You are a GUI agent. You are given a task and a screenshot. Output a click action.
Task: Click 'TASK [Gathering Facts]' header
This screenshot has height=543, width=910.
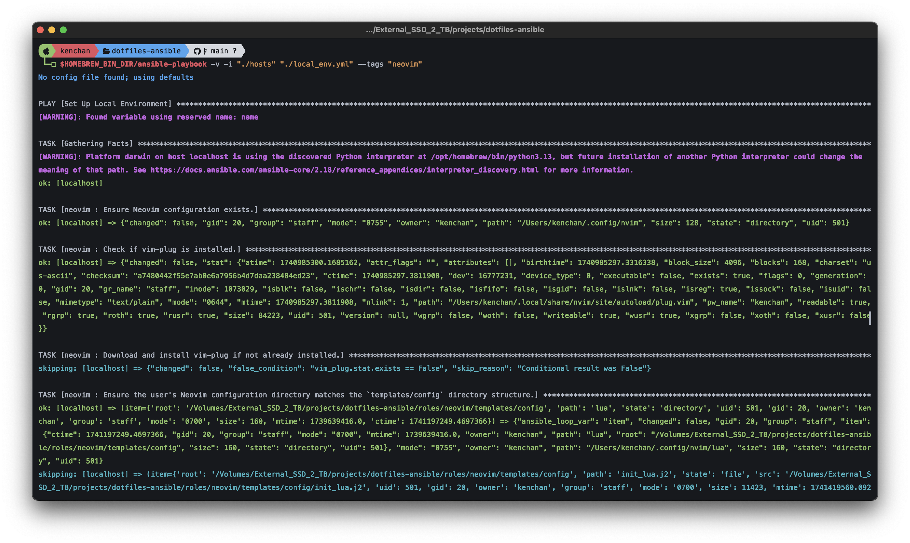[x=86, y=144]
